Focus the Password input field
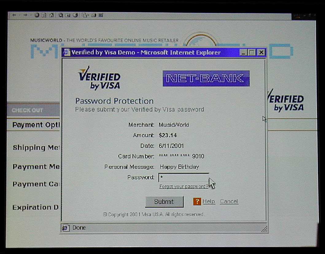 (x=184, y=178)
